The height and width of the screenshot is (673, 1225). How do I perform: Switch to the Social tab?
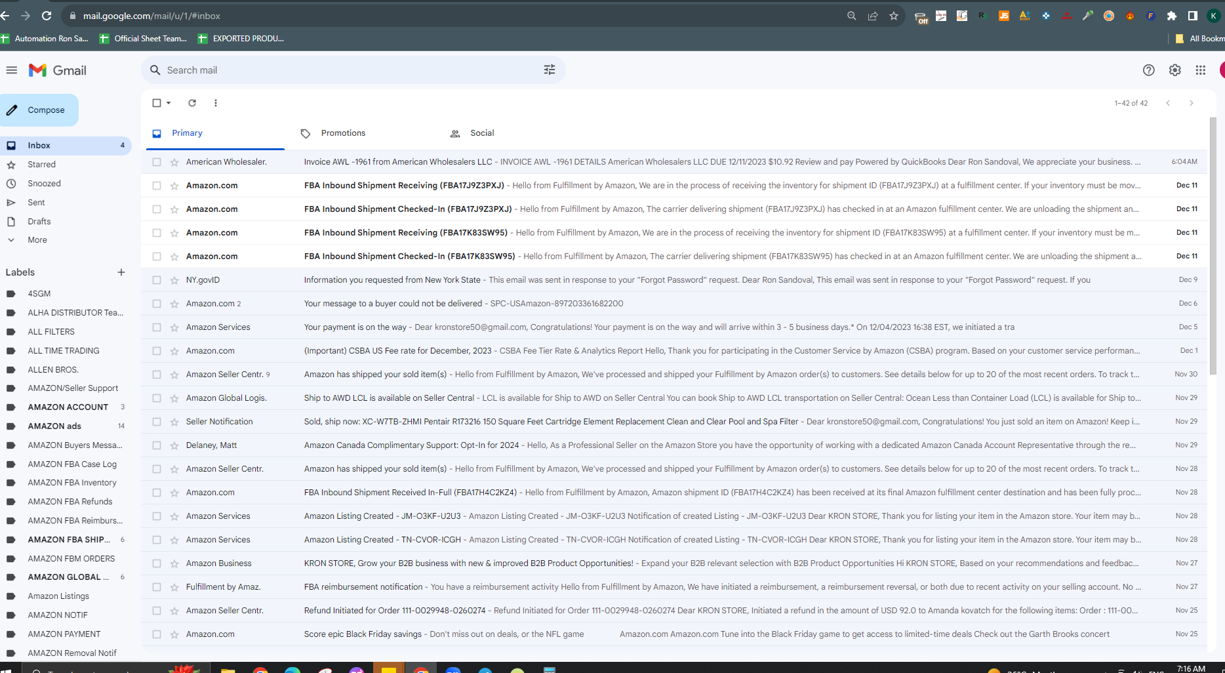[x=481, y=133]
